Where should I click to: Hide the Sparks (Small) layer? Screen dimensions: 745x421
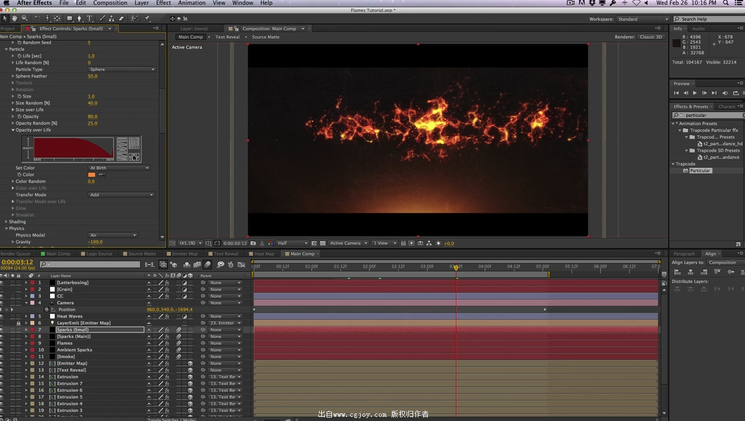(x=2, y=330)
